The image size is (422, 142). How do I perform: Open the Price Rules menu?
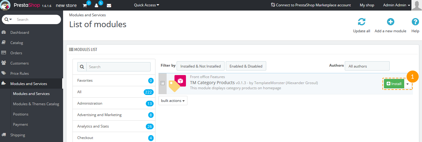20,73
